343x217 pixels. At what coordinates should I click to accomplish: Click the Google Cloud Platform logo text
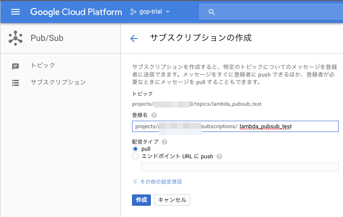pyautogui.click(x=76, y=12)
